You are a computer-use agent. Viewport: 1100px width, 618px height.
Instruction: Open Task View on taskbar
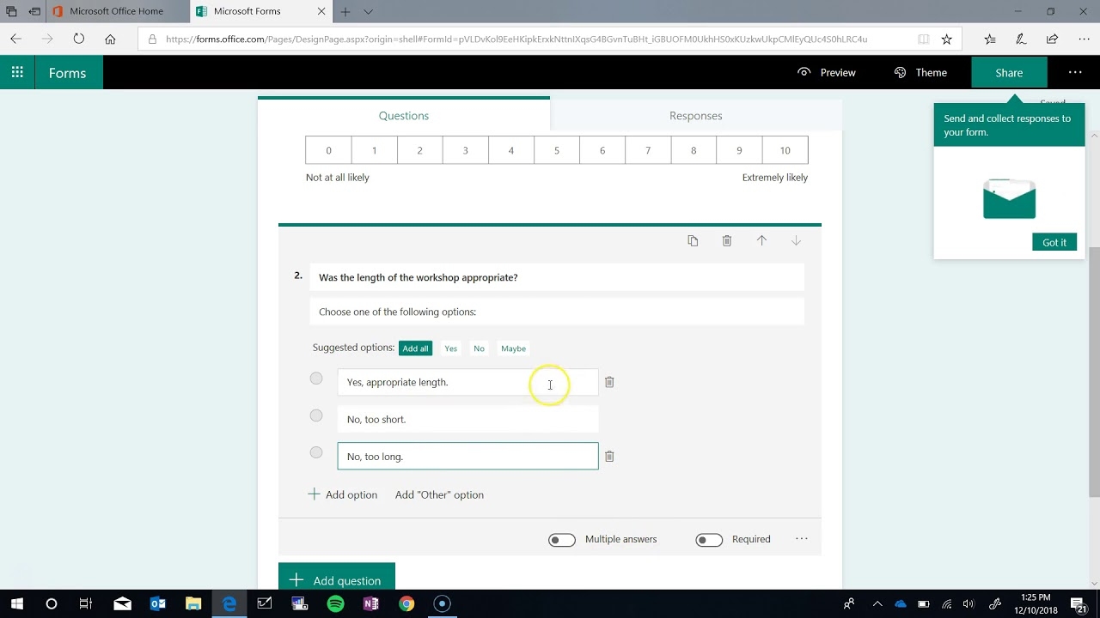coord(86,603)
